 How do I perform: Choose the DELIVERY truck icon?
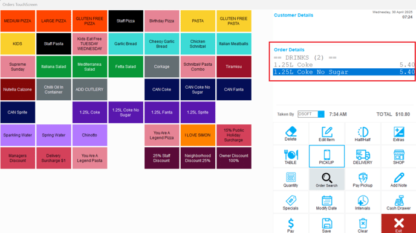(363, 155)
